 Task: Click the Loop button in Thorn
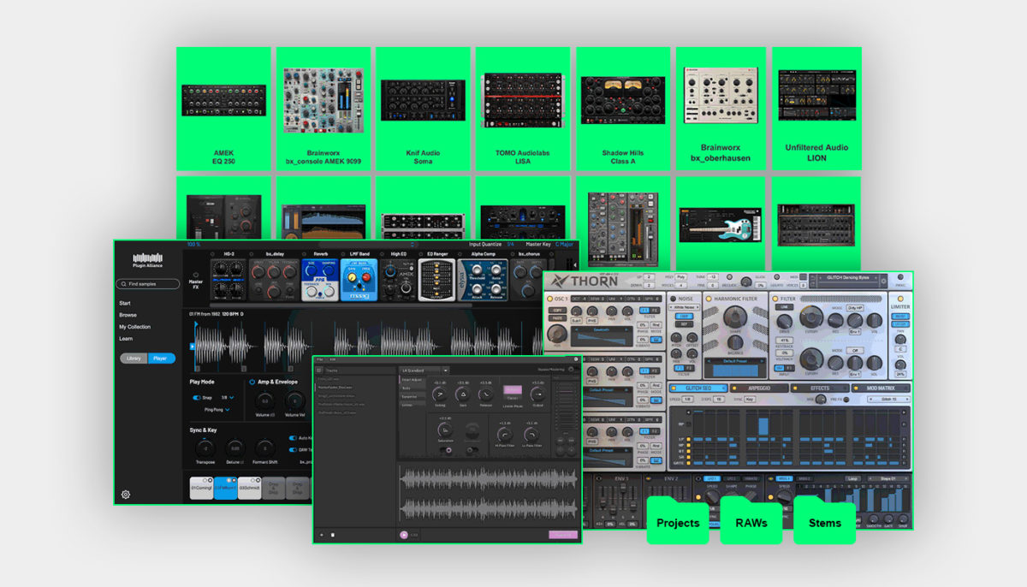click(x=852, y=478)
